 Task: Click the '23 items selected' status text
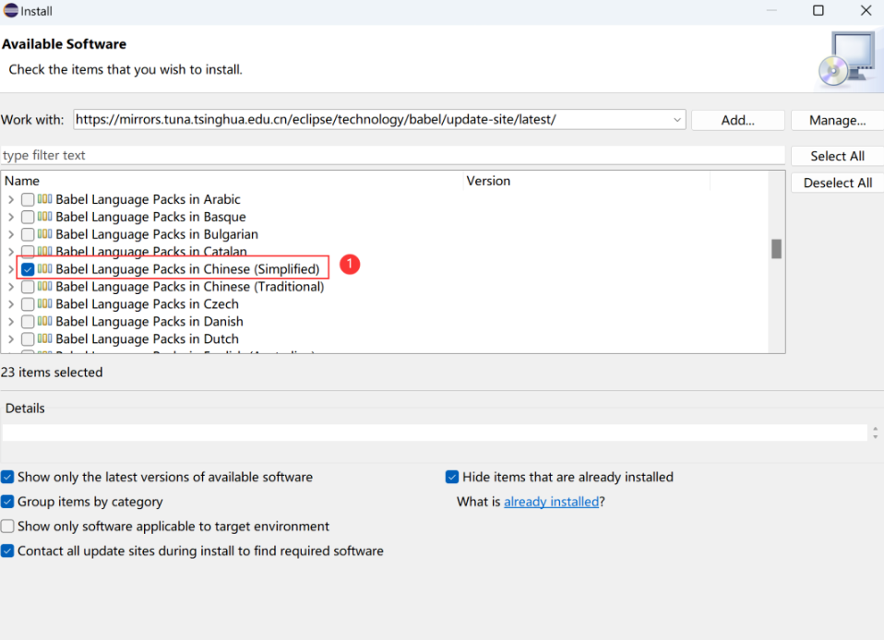click(x=52, y=373)
